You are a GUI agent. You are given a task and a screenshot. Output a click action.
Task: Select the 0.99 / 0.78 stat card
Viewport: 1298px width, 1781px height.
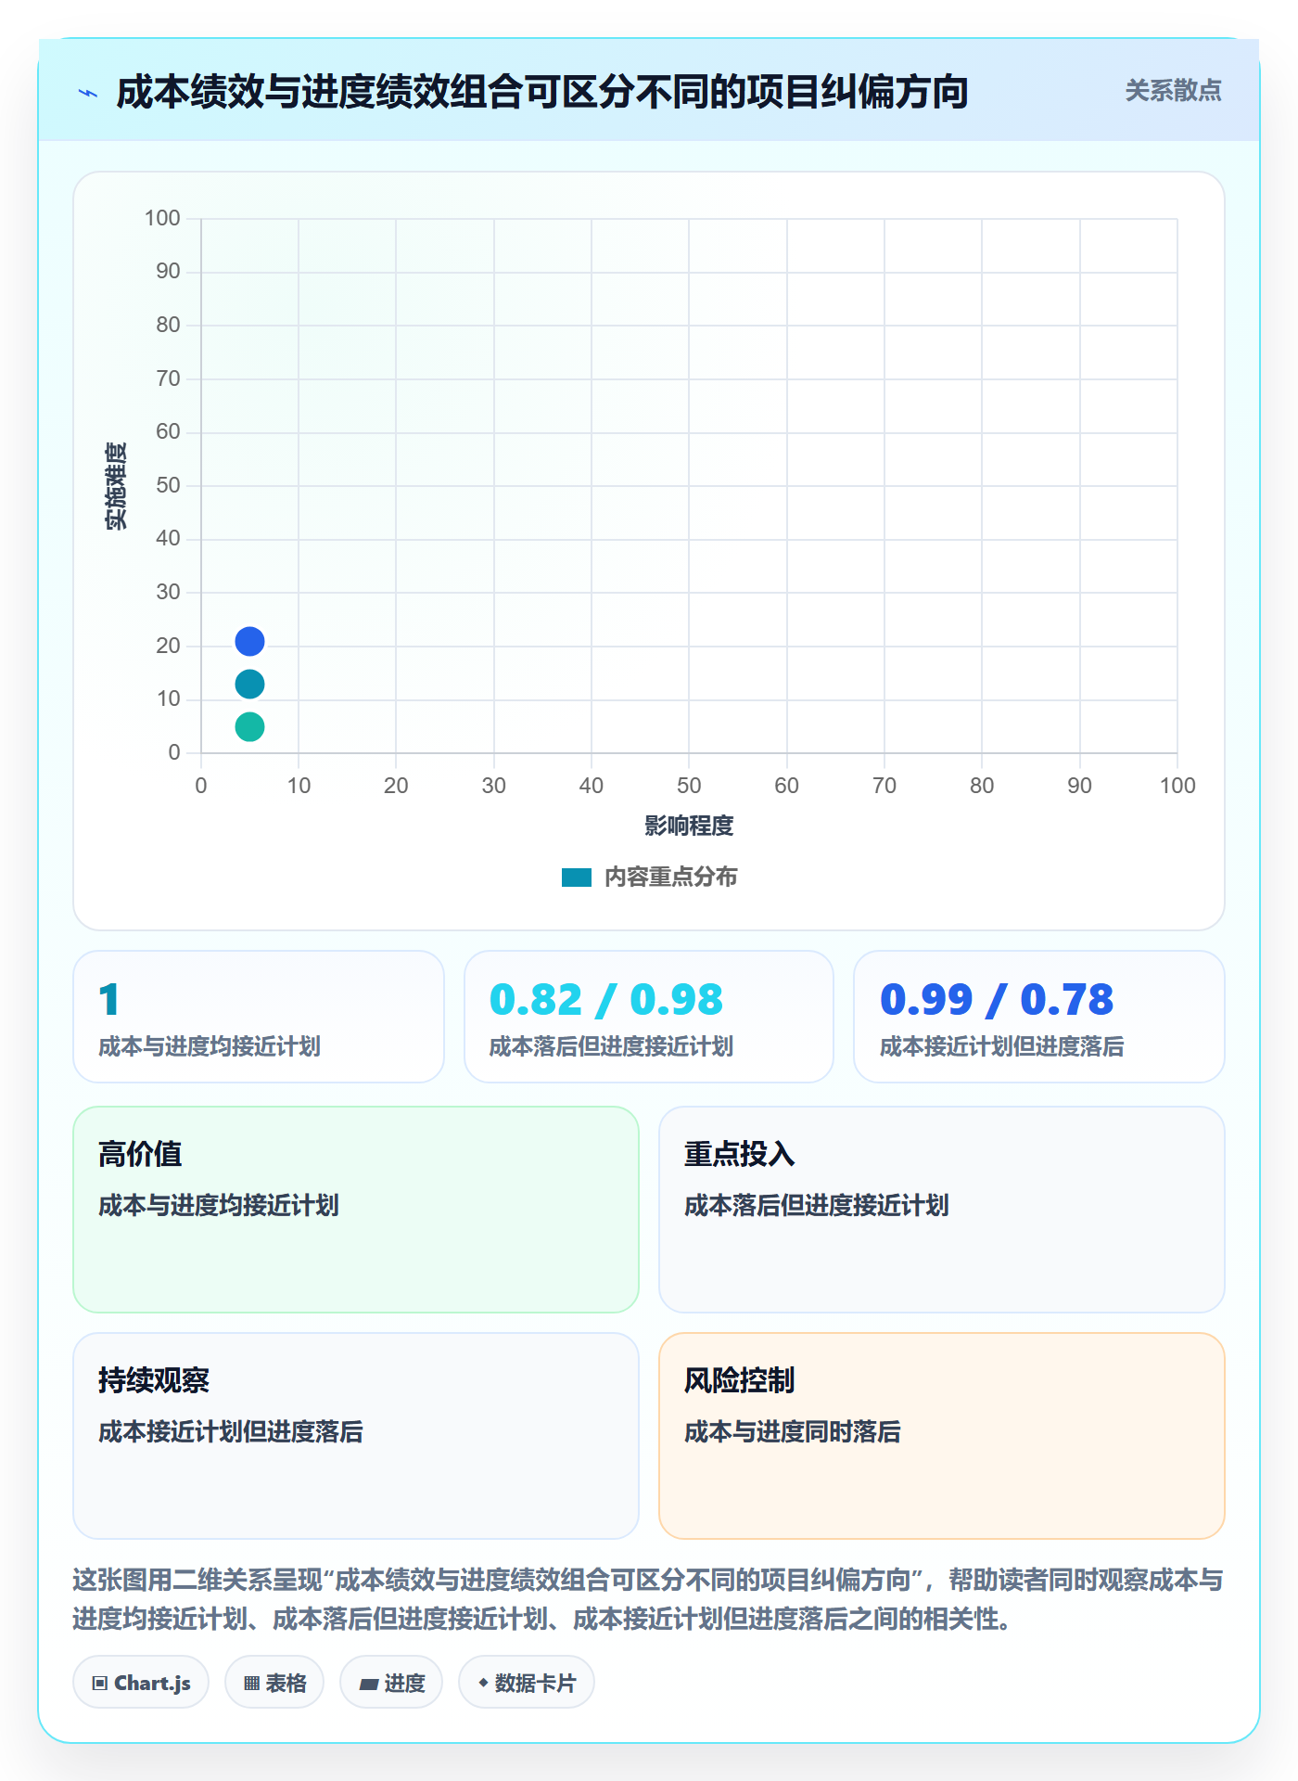pyautogui.click(x=1039, y=1017)
